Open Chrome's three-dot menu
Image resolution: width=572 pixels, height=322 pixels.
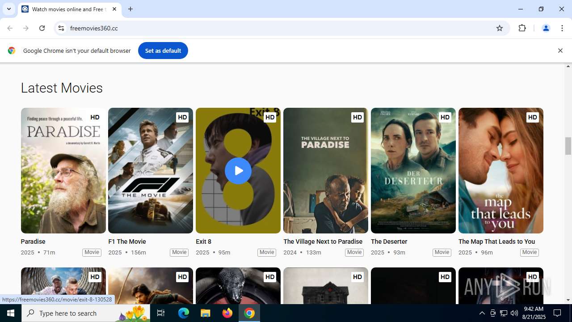point(562,28)
